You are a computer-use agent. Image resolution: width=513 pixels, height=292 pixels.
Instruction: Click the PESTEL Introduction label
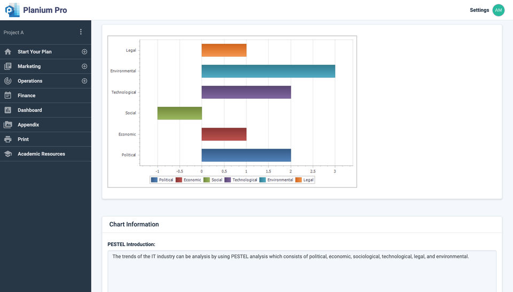tap(131, 244)
